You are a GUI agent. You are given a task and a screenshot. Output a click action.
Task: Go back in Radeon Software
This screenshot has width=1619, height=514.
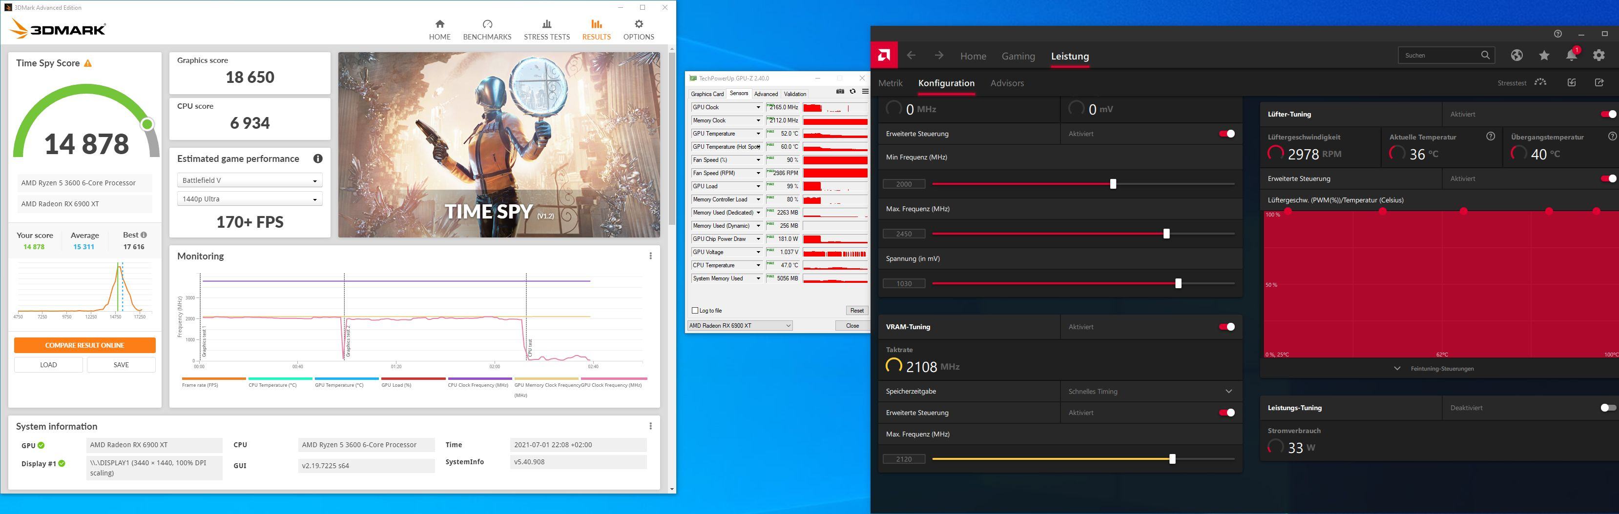tap(912, 55)
